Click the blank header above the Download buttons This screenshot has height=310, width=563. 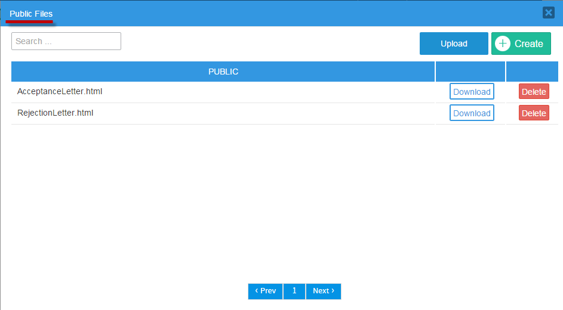click(470, 72)
